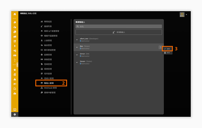The height and width of the screenshot is (128, 202).
Task: Open the book manual icon in the sidebar
Action: click(15, 110)
